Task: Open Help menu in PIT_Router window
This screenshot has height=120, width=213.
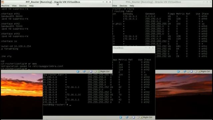Action: 31,6
